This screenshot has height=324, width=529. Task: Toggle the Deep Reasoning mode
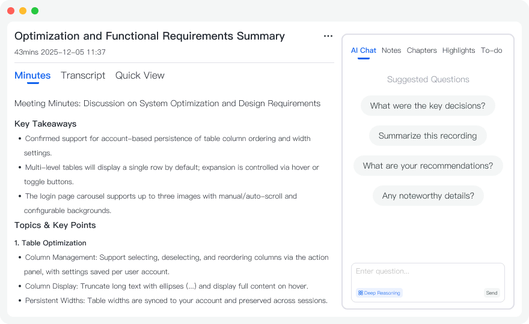pos(379,293)
